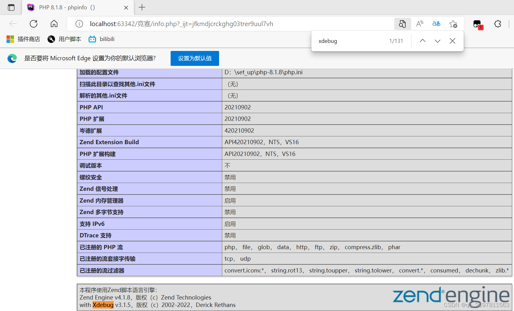Click the 已注册的流过滤器 row label
The height and width of the screenshot is (311, 514).
pyautogui.click(x=102, y=271)
